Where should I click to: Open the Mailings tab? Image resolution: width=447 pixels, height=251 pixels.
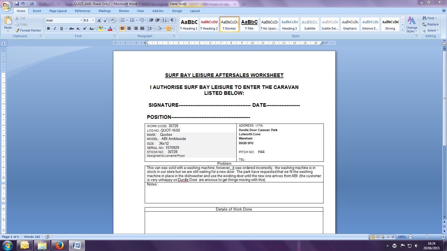(x=105, y=11)
